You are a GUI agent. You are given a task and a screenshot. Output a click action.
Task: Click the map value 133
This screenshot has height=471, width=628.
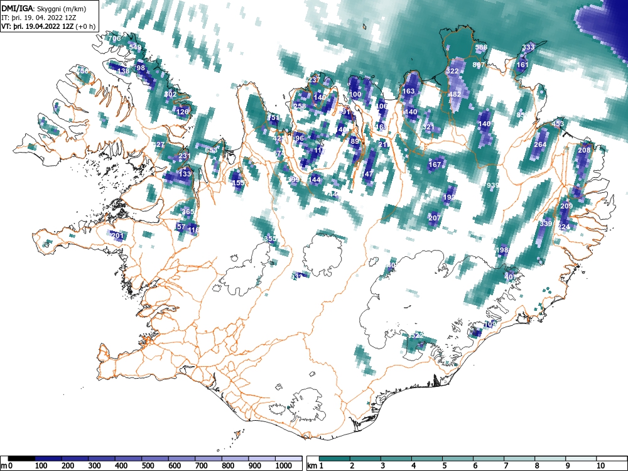click(x=185, y=174)
